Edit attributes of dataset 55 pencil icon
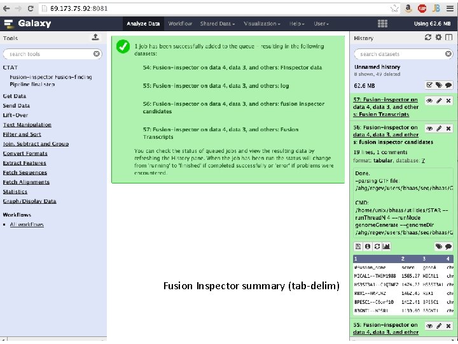This screenshot has height=344, width=458. pyautogui.click(x=439, y=326)
